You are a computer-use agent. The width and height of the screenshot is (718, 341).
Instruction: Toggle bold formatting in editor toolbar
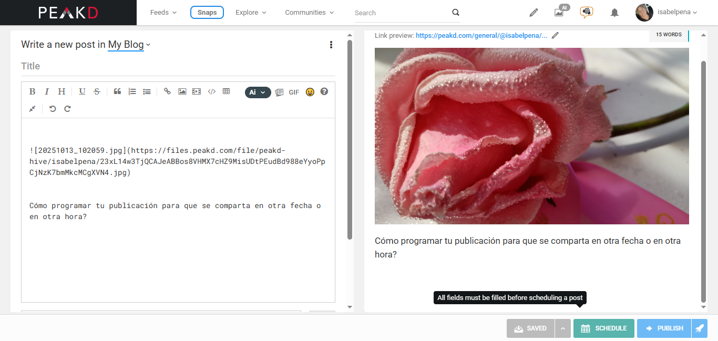point(32,91)
